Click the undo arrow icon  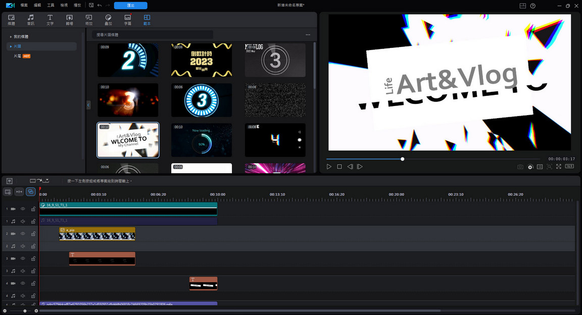99,5
